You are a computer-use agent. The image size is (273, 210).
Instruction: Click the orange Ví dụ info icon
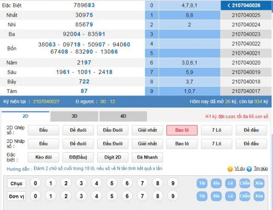pyautogui.click(x=230, y=169)
